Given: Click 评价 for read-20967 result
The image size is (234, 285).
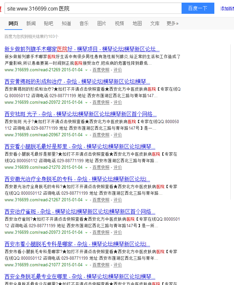Looking at the screenshot, I should pos(118,135).
